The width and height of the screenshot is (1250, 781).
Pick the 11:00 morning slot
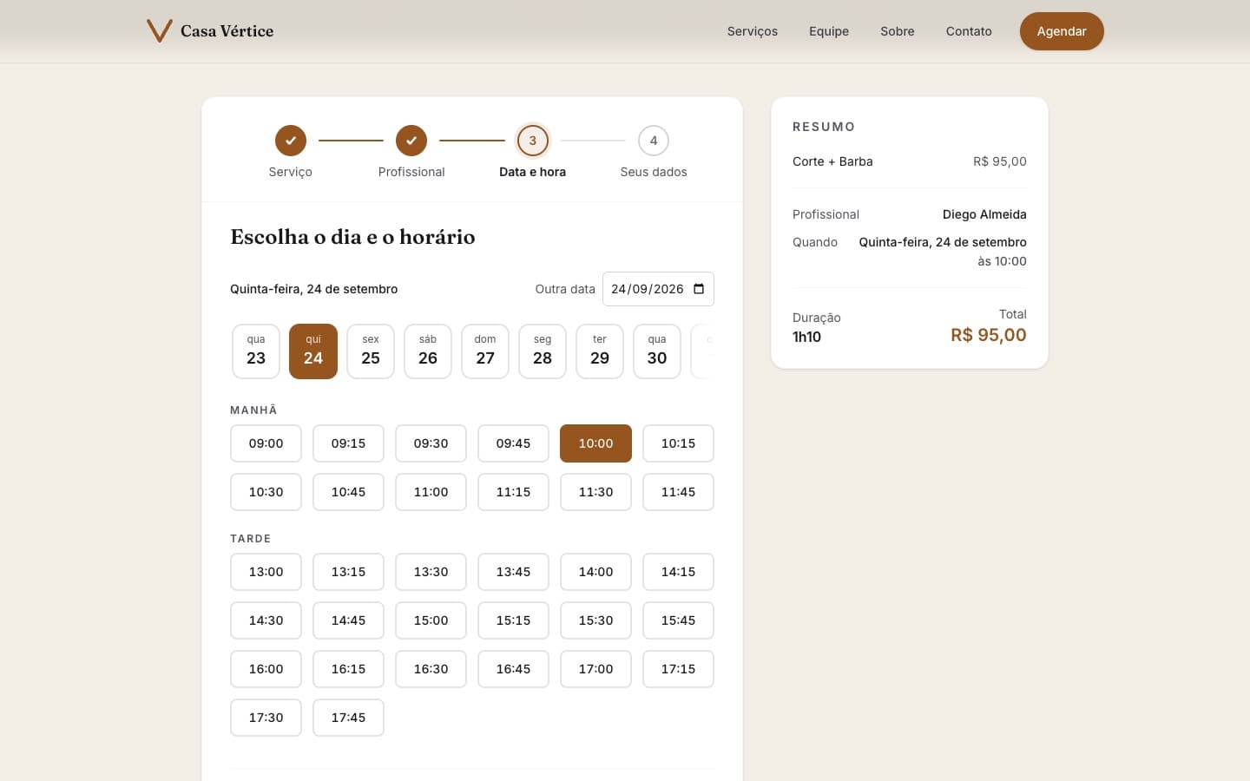pyautogui.click(x=431, y=492)
